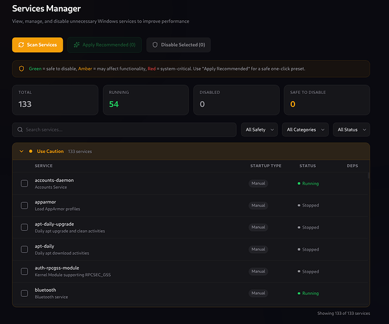The height and width of the screenshot is (324, 389).
Task: Click the Disable Selected (0) button
Action: point(179,45)
